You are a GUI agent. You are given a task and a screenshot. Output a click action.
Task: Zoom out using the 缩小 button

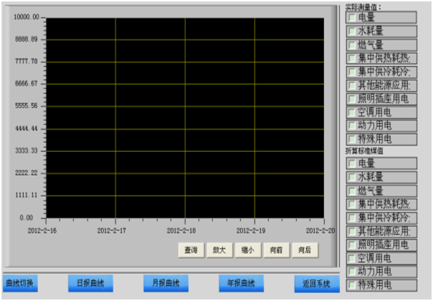pos(248,250)
